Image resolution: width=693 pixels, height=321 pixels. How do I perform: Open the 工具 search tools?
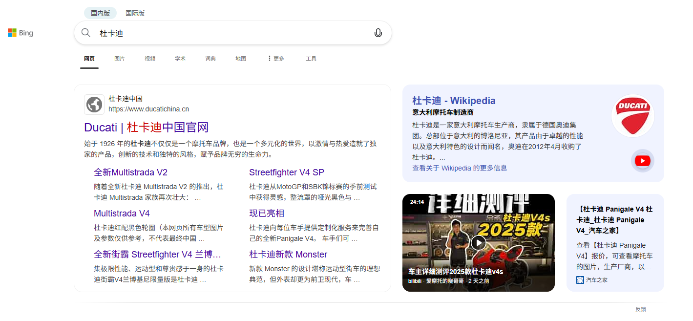(311, 59)
